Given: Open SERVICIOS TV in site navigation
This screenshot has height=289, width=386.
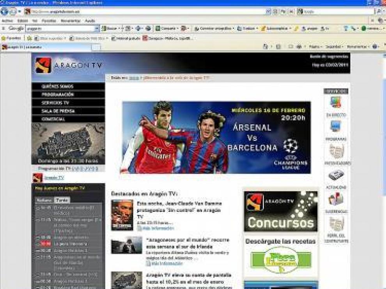Looking at the screenshot, I should [x=68, y=103].
